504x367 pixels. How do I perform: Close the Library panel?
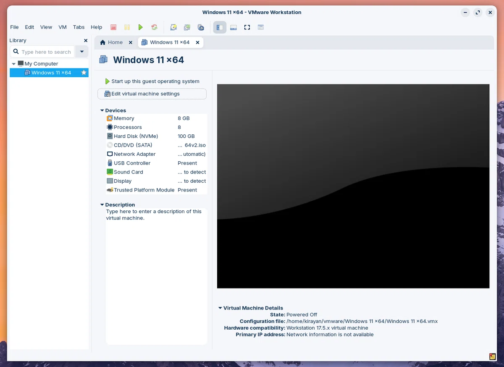(86, 41)
